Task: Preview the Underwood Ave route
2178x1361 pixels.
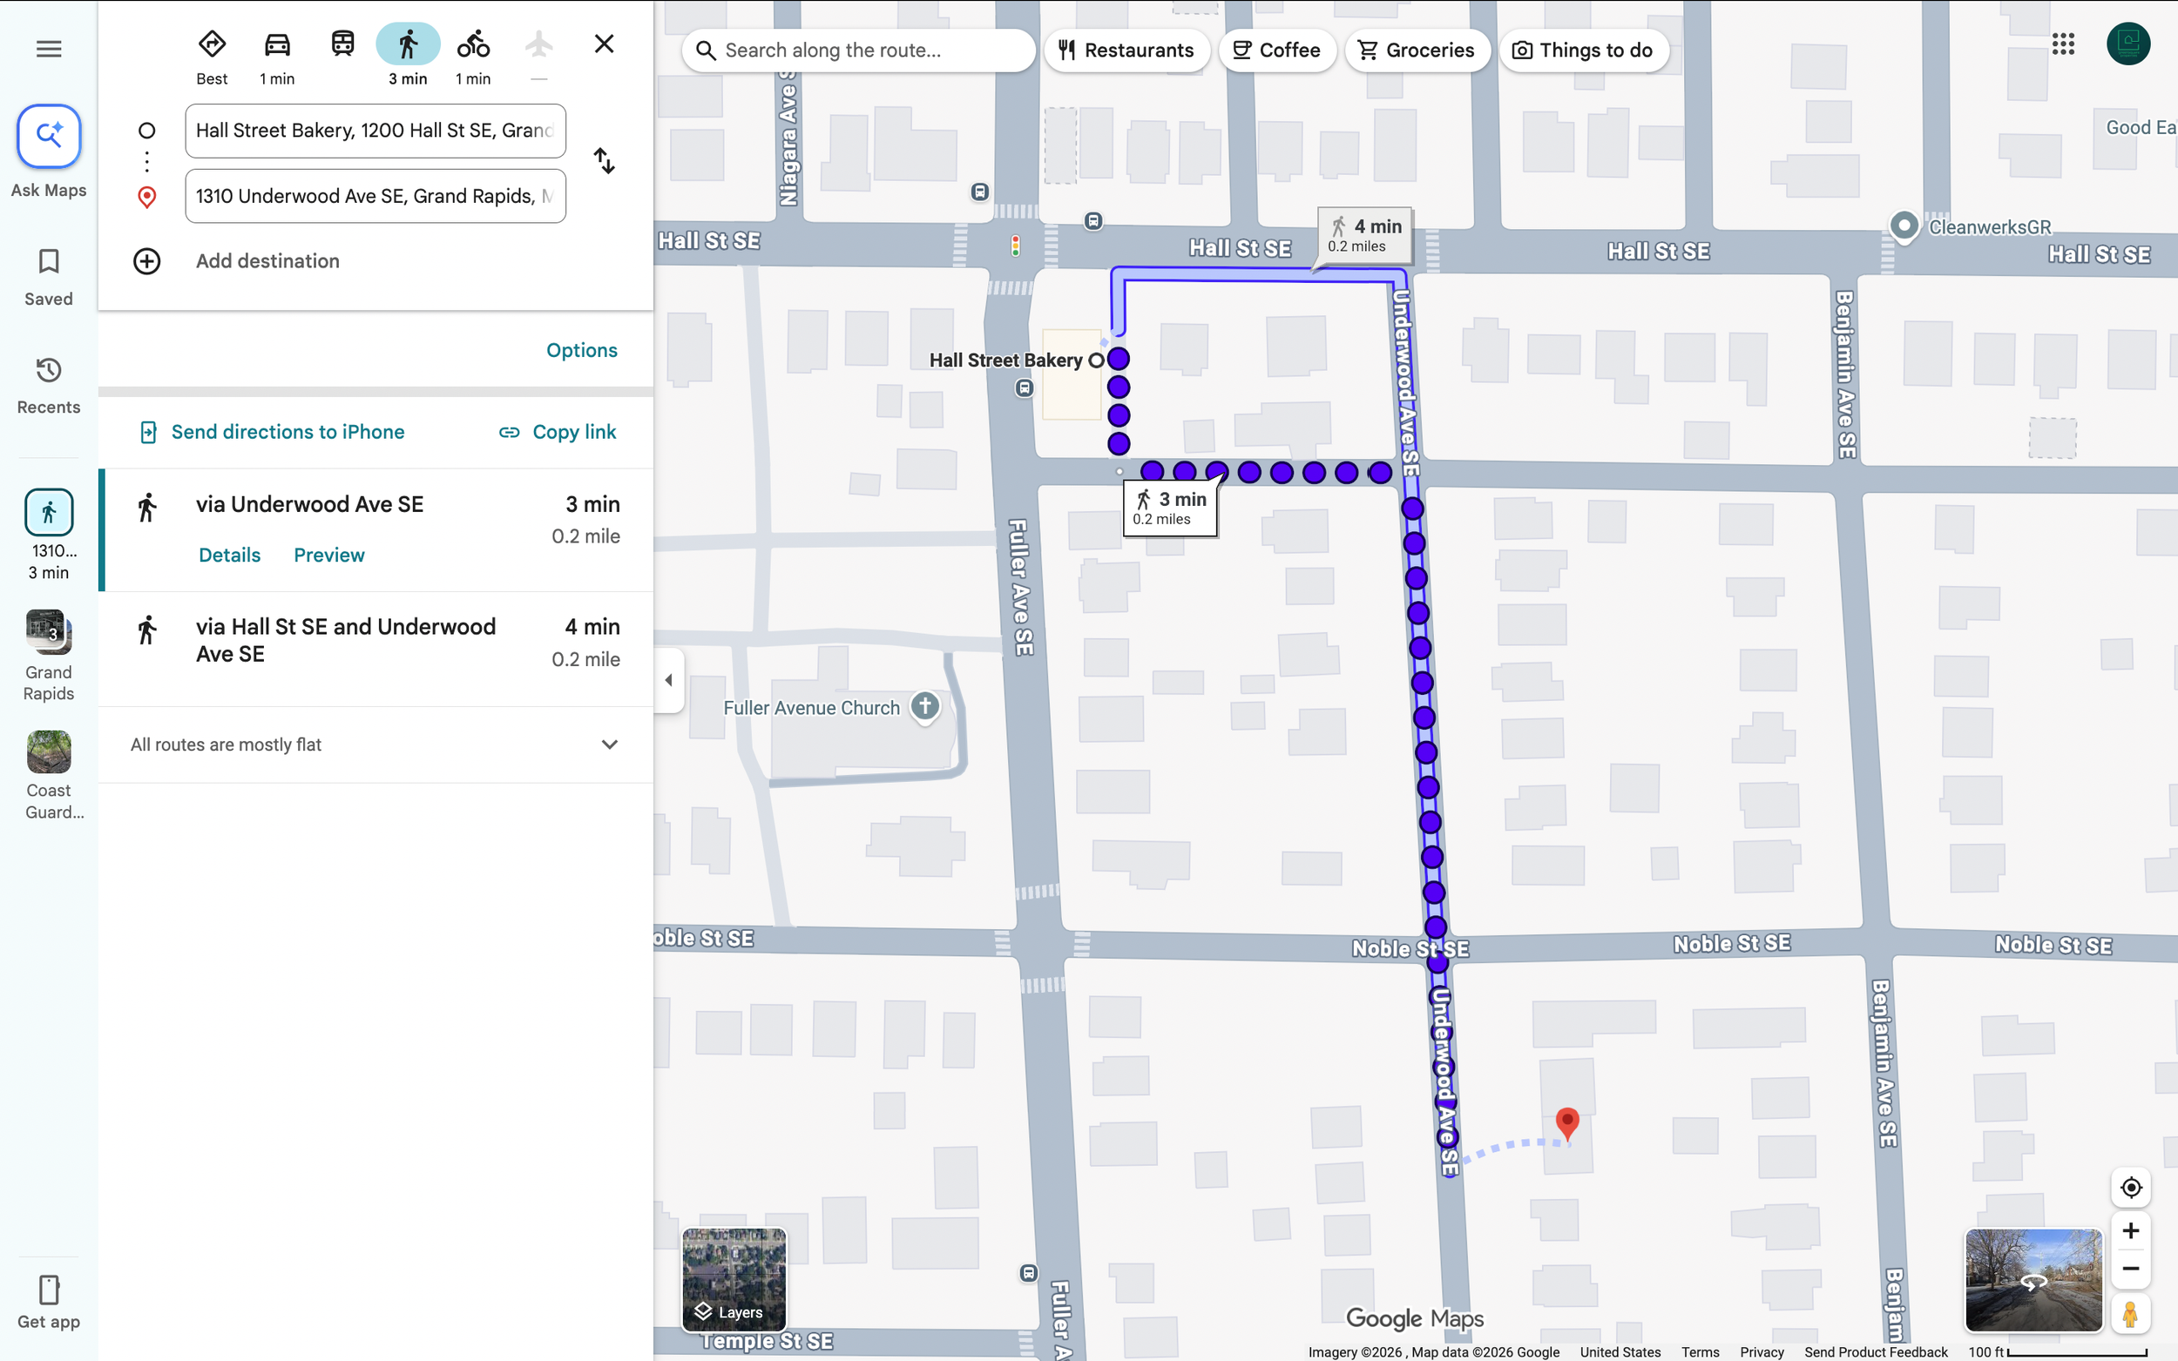Action: coord(328,556)
